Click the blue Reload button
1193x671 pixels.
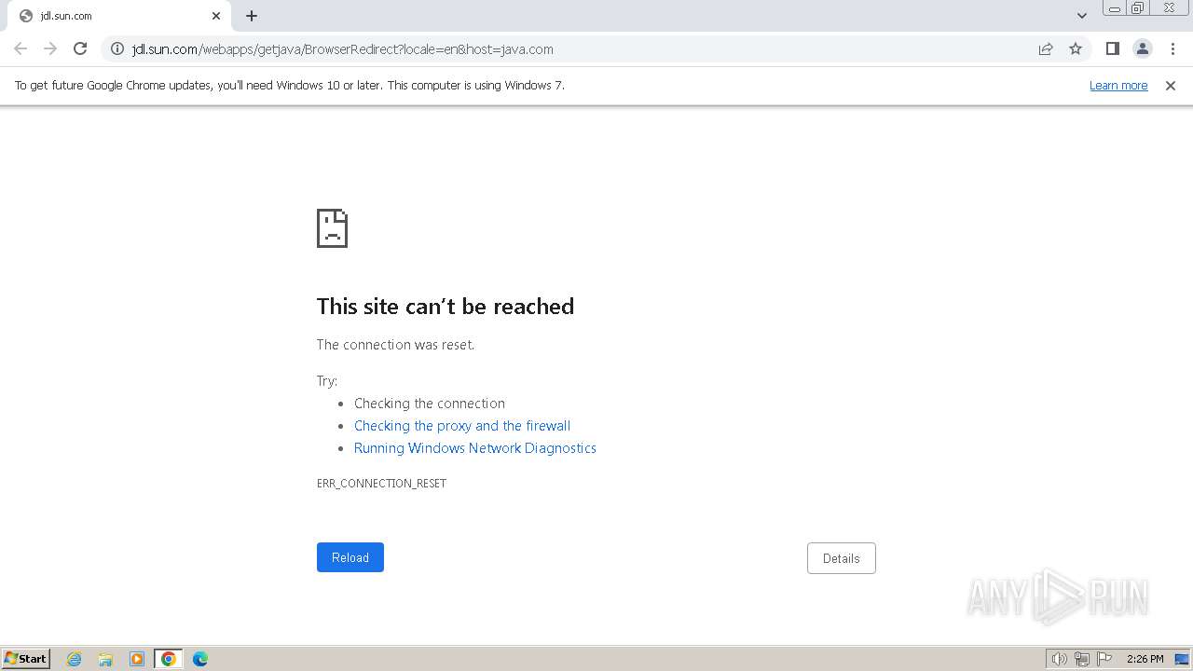pos(350,557)
